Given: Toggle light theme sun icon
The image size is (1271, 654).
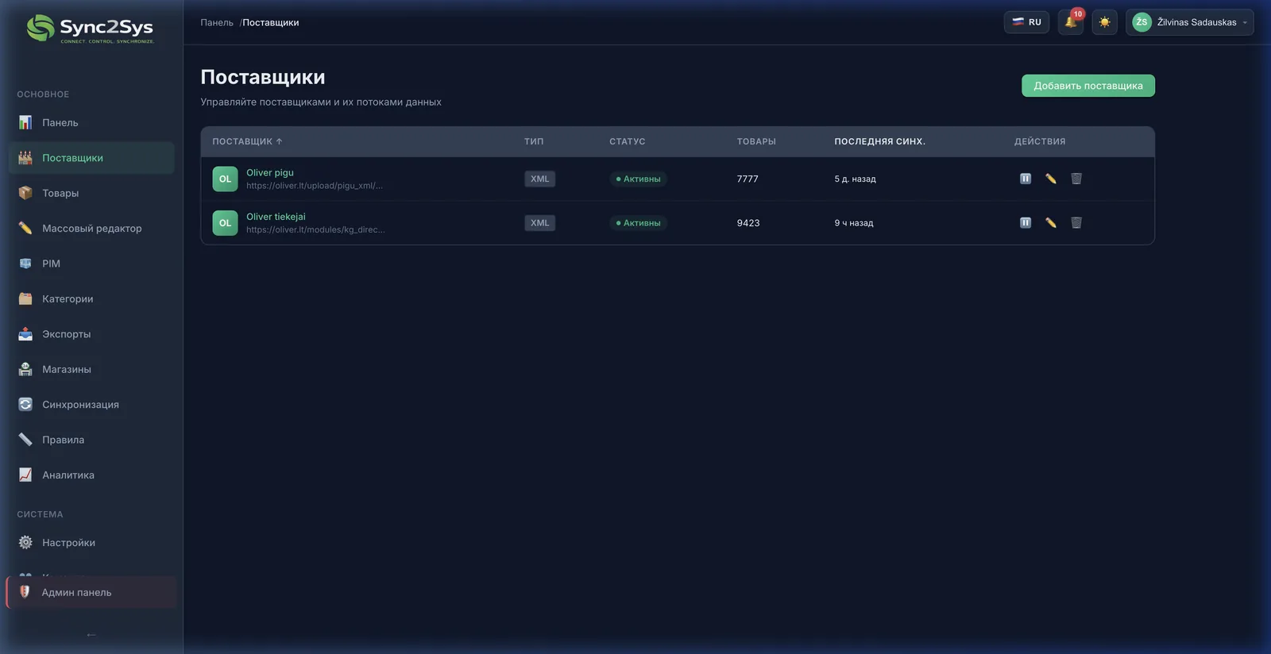Looking at the screenshot, I should (x=1104, y=22).
